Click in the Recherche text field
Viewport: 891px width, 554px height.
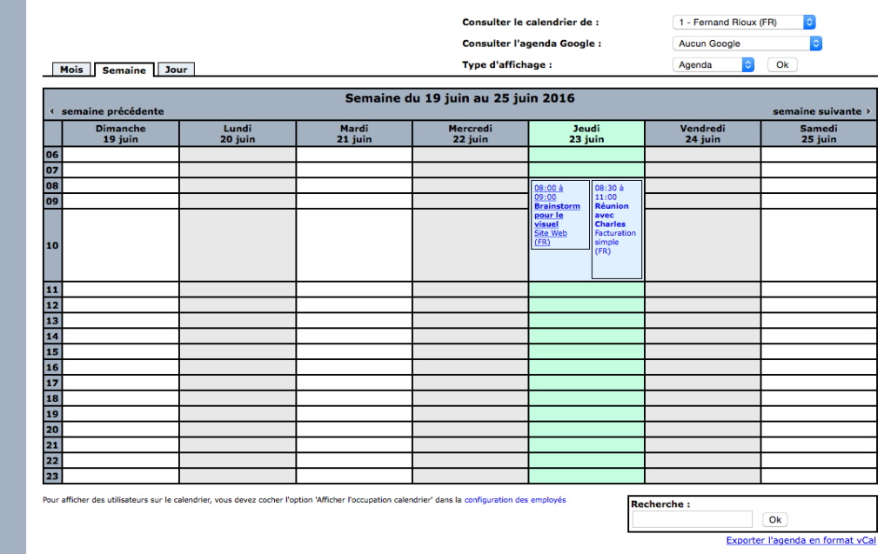point(692,519)
